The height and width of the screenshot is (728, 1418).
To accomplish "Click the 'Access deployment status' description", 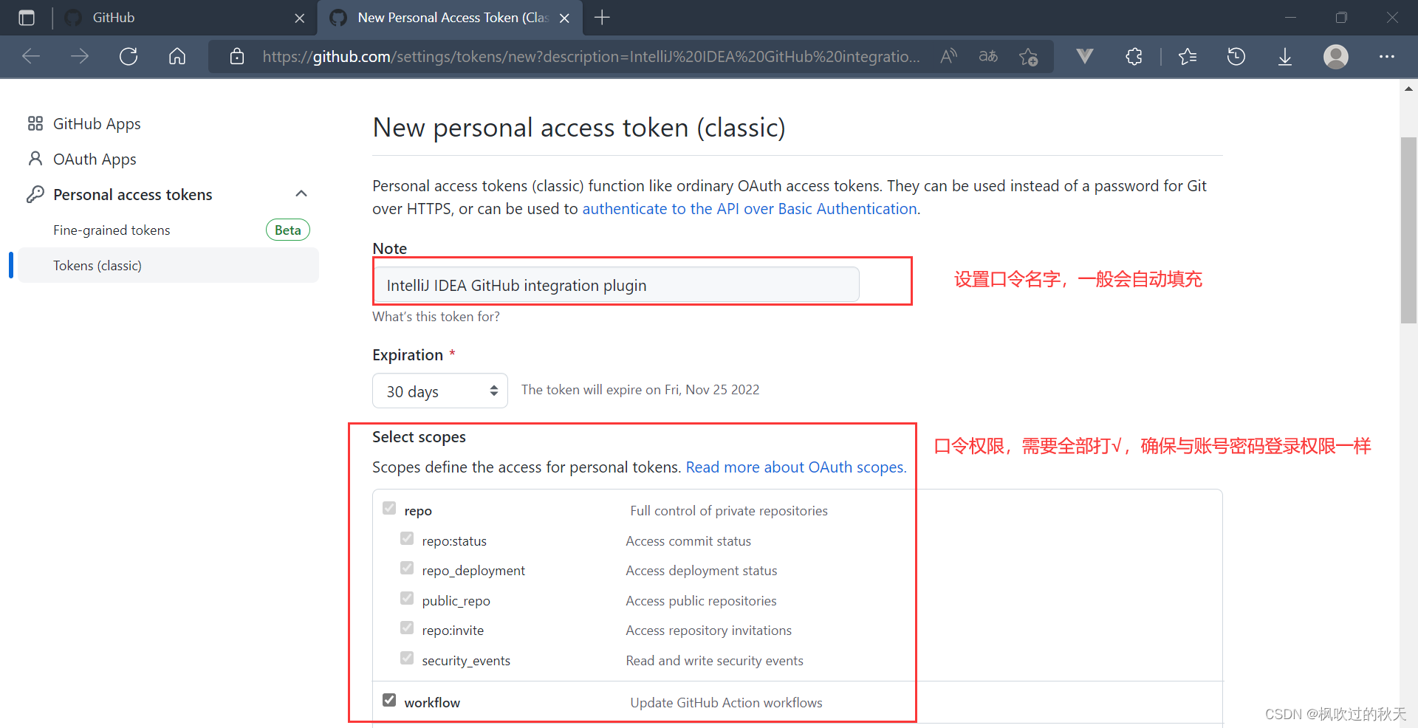I will point(702,571).
